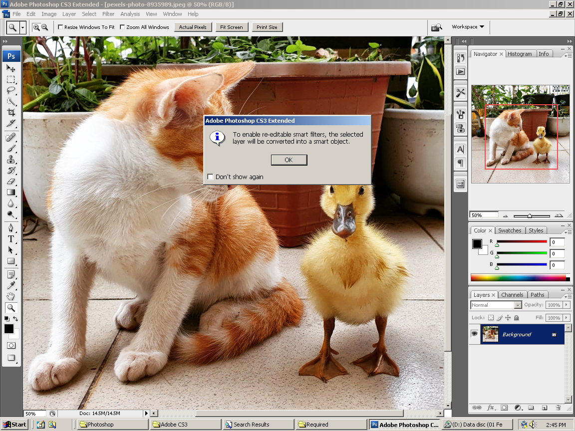Select the Eraser tool
The height and width of the screenshot is (431, 575).
[10, 182]
